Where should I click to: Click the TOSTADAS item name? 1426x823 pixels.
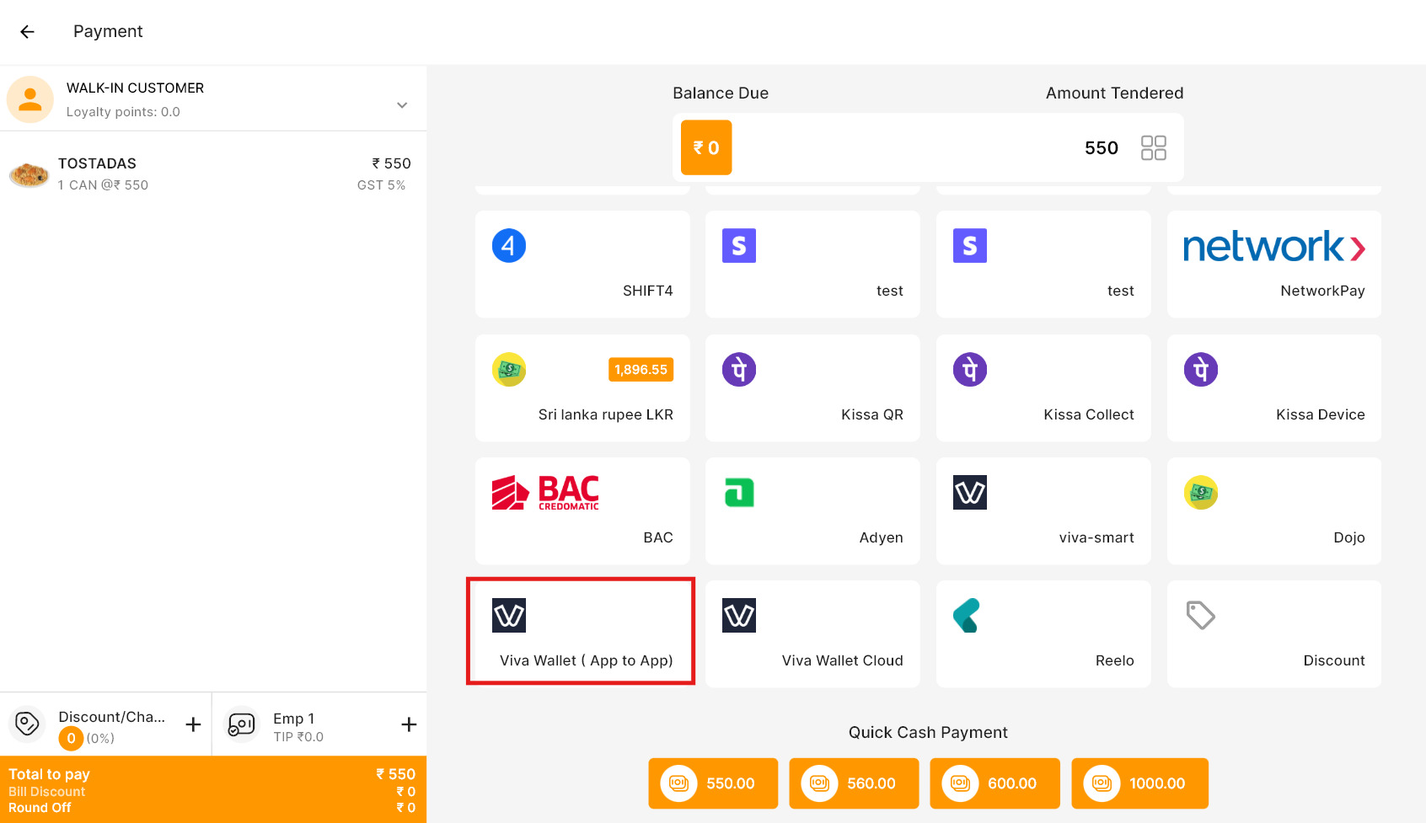click(97, 163)
